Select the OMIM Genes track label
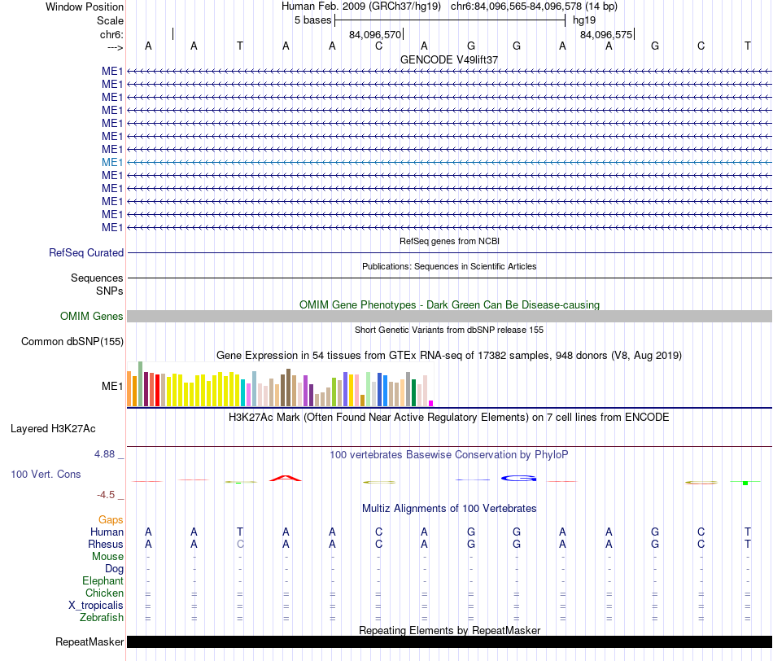This screenshot has width=773, height=661. [91, 316]
